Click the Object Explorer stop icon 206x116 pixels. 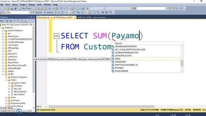(14, 21)
